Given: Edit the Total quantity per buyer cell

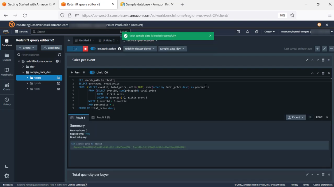Looking at the screenshot, I should pos(307,174).
